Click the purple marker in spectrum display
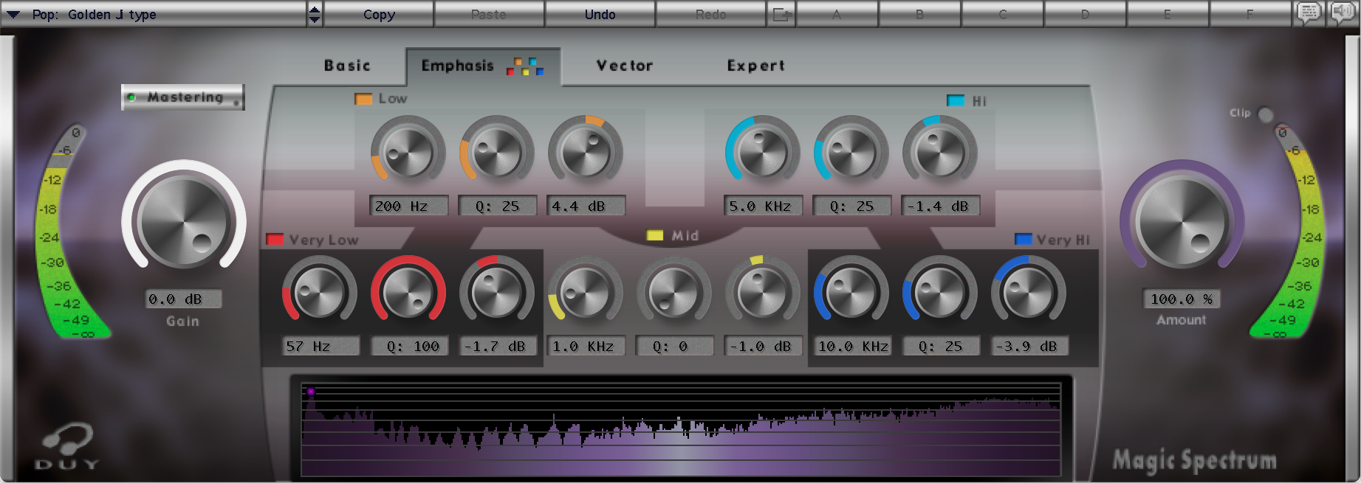Screen dimensions: 1361x483 (311, 392)
